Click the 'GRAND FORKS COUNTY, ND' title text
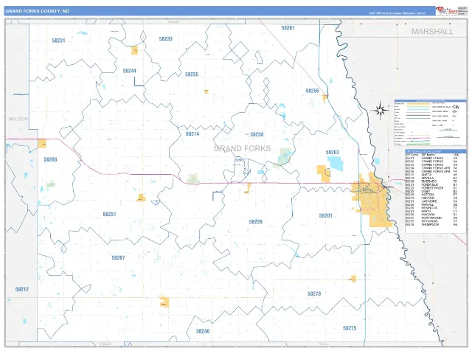The image size is (472, 354). (x=38, y=11)
